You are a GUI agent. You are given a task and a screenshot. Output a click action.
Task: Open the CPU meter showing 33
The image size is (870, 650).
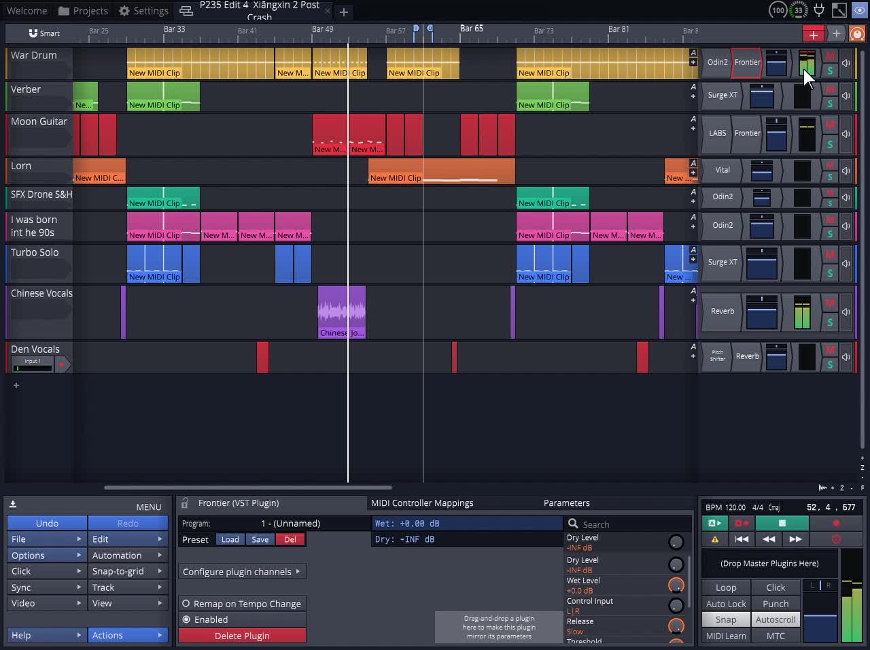click(x=799, y=10)
